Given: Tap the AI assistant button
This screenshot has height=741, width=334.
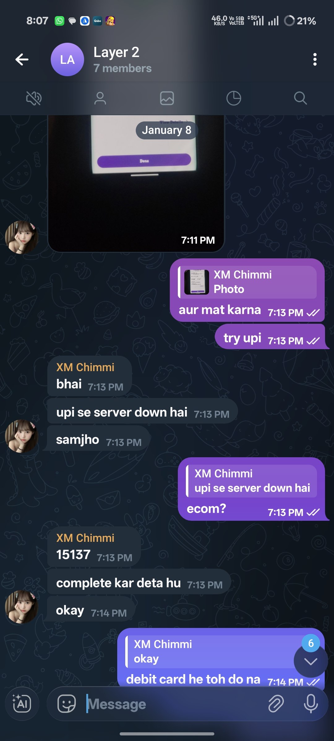Looking at the screenshot, I should click(22, 704).
